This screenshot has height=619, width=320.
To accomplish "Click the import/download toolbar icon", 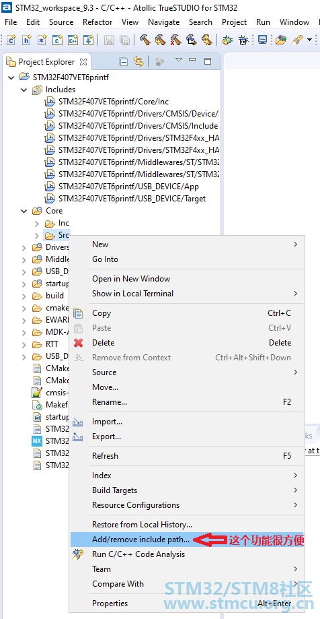I will tap(88, 40).
